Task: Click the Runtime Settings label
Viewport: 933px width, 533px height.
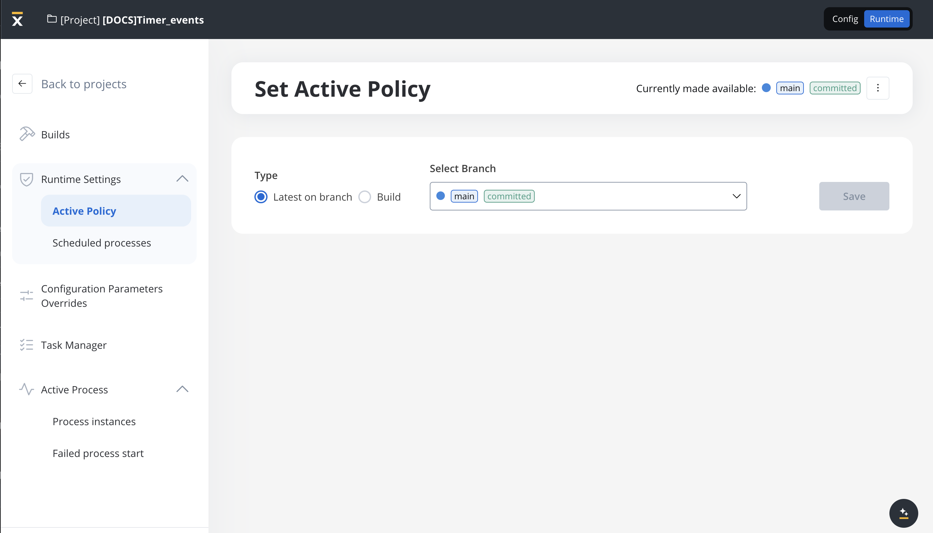Action: [x=81, y=179]
